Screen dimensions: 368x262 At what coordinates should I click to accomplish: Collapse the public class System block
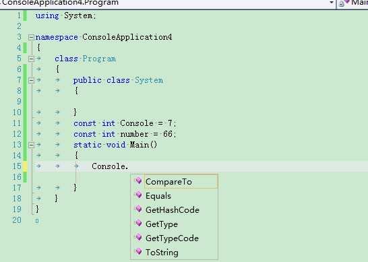click(x=31, y=80)
